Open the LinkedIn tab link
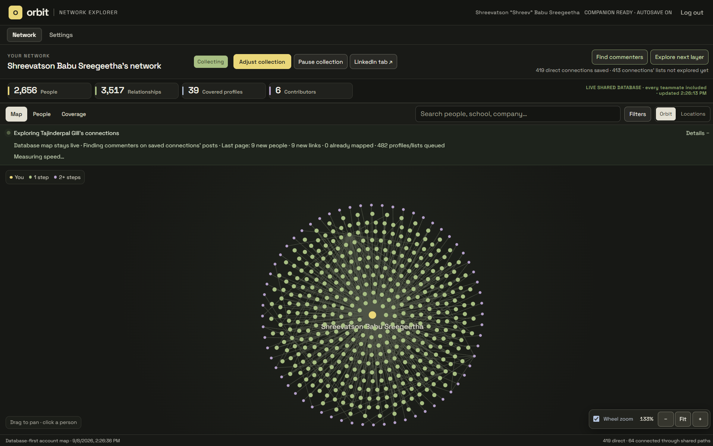The height and width of the screenshot is (446, 713). pos(373,62)
